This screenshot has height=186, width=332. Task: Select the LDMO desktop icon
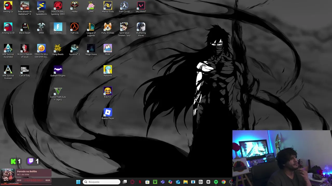[x=91, y=7]
